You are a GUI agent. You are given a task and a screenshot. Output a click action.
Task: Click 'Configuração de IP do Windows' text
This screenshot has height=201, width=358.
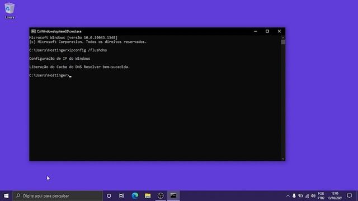tap(60, 59)
